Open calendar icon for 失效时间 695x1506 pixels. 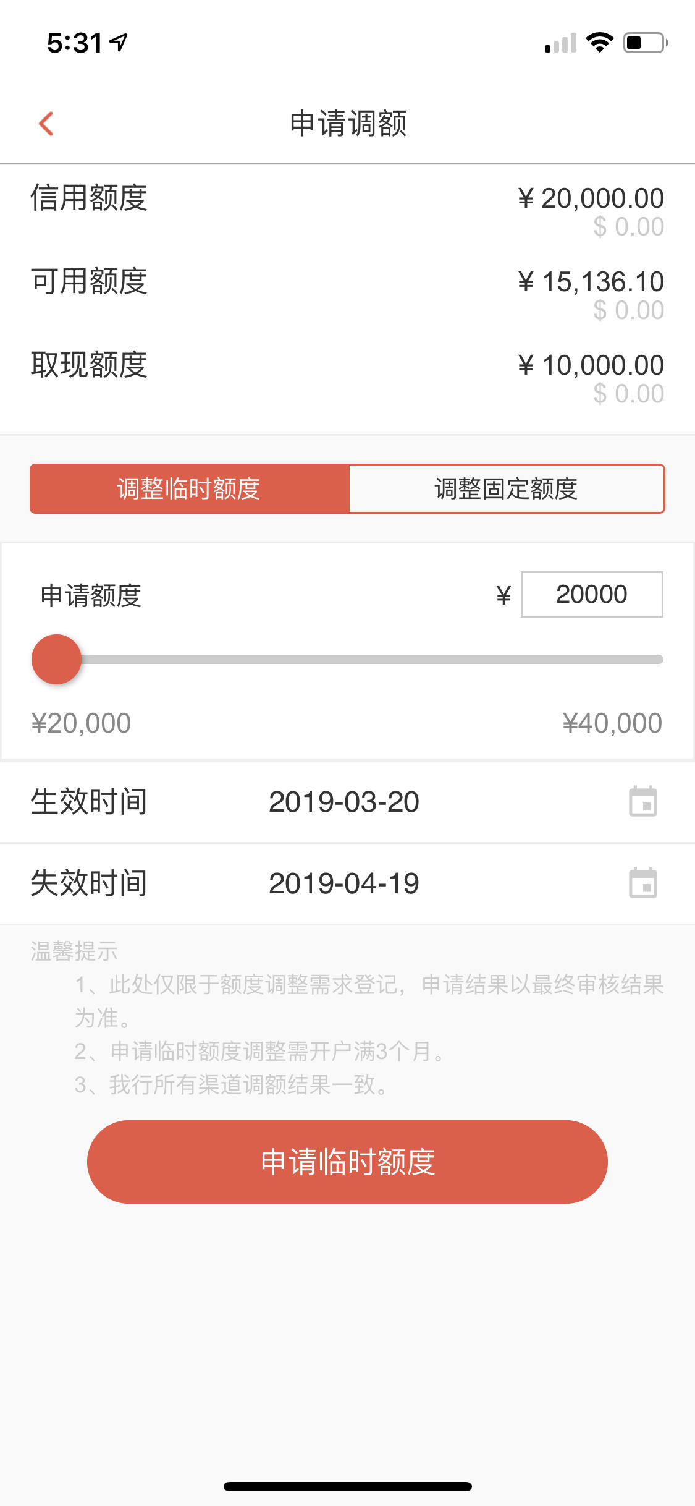[x=642, y=883]
